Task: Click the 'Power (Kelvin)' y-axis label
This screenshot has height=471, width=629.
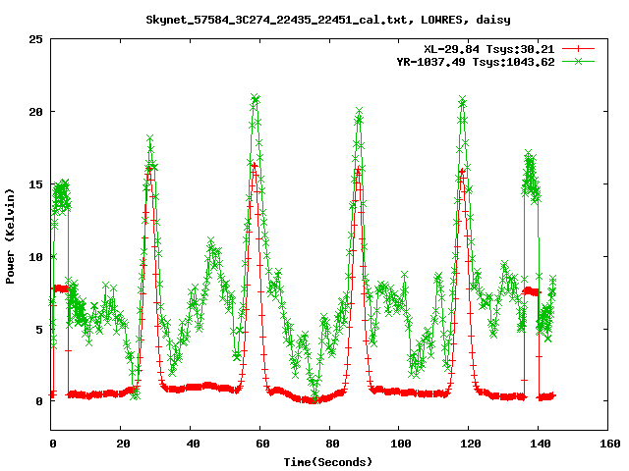Action: coord(10,236)
